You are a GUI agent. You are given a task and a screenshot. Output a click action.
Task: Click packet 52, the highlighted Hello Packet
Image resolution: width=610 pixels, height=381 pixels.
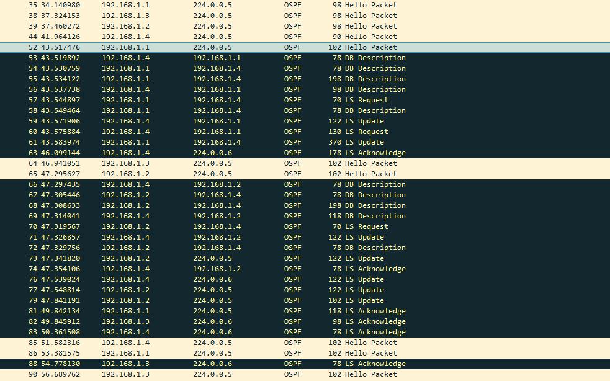coord(186,47)
